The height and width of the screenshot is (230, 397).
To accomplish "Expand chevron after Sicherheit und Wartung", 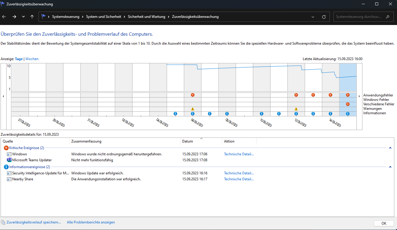I will (x=169, y=17).
